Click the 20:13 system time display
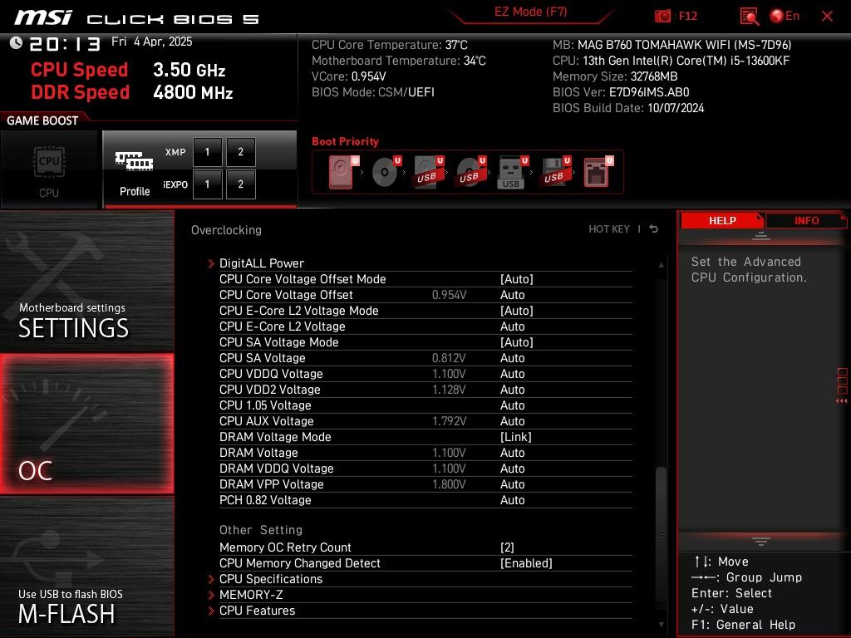 pos(65,44)
